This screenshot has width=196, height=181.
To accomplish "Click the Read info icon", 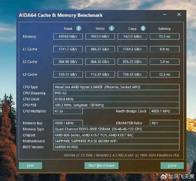I will coord(79,28).
